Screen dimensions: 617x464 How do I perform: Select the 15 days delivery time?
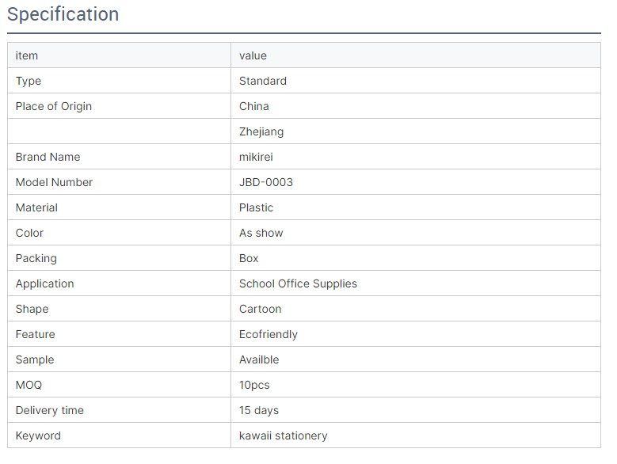pyautogui.click(x=259, y=410)
